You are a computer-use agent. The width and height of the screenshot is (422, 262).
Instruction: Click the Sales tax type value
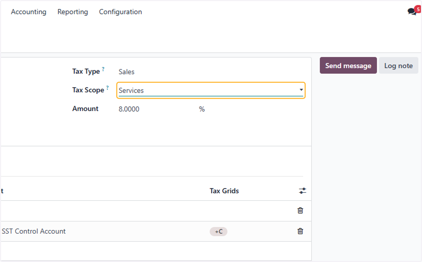127,72
